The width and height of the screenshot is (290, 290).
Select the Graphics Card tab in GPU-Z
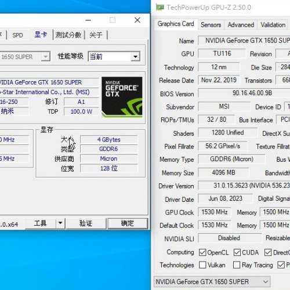[176, 24]
